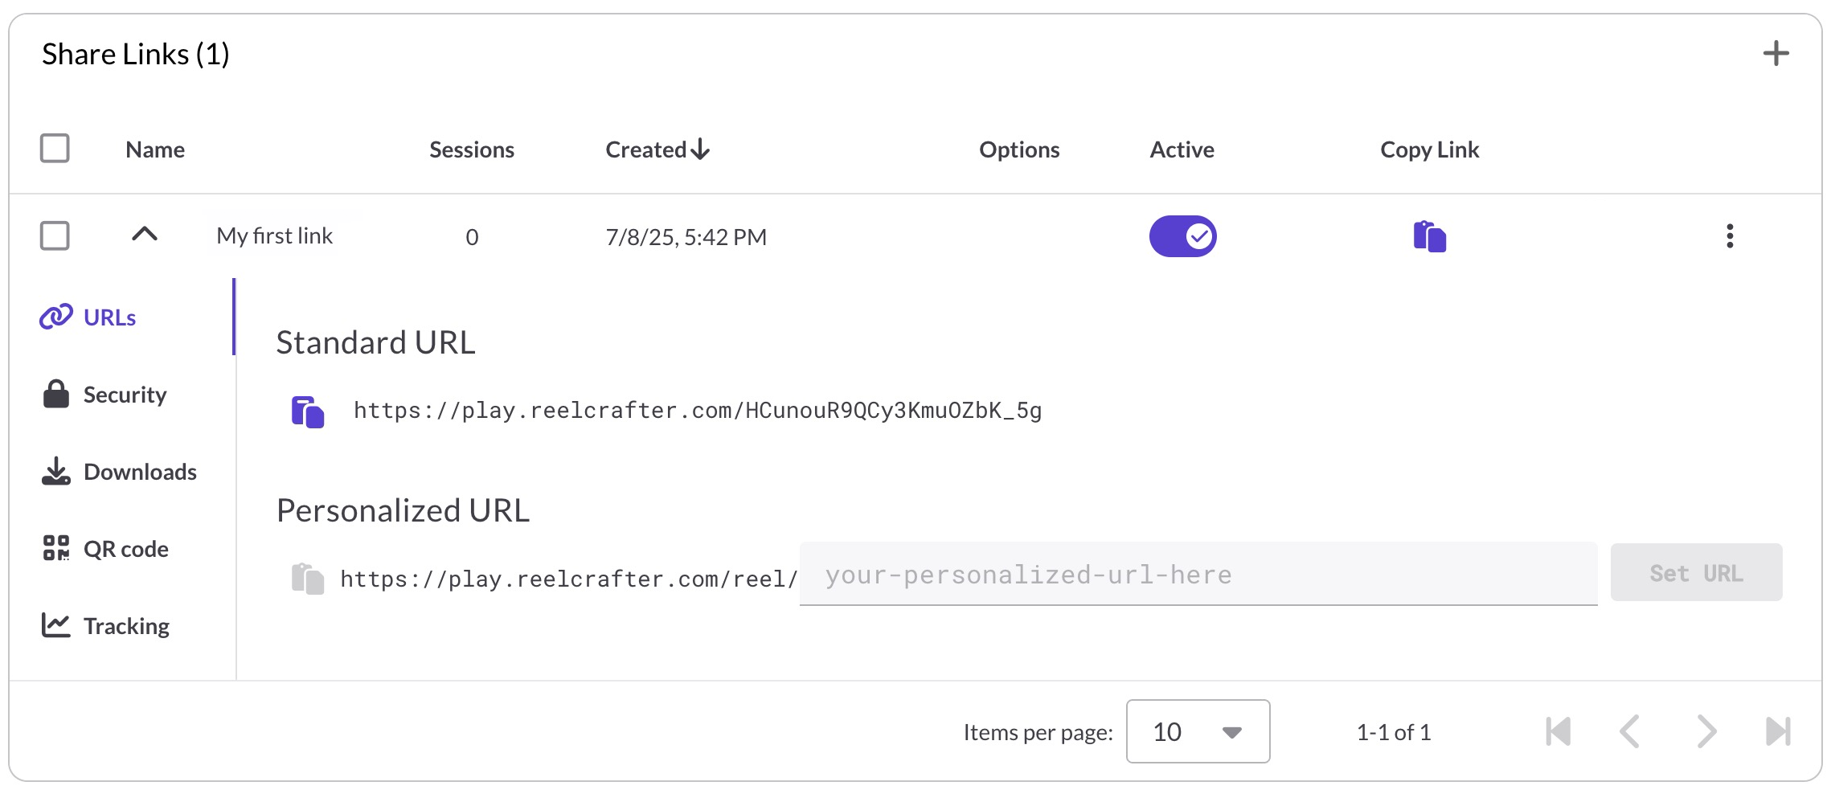1831x794 pixels.
Task: Open the URLs tab
Action: click(x=88, y=317)
